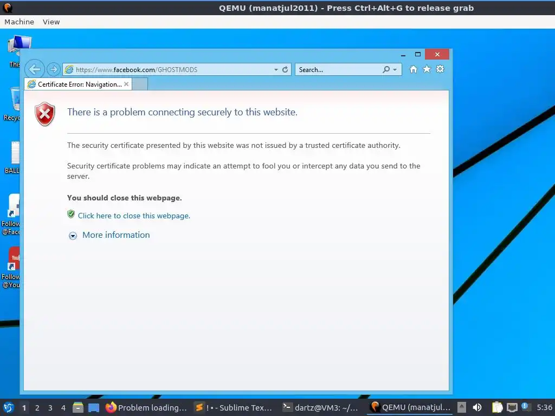Screen dimensions: 555x416
Task: Click the QEMU taskbar entry
Action: (410, 407)
